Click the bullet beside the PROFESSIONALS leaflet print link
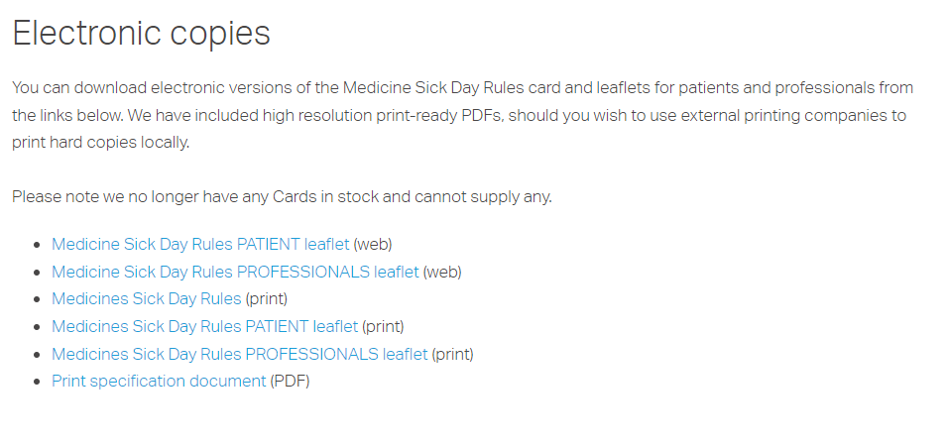This screenshot has height=446, width=948. [38, 354]
